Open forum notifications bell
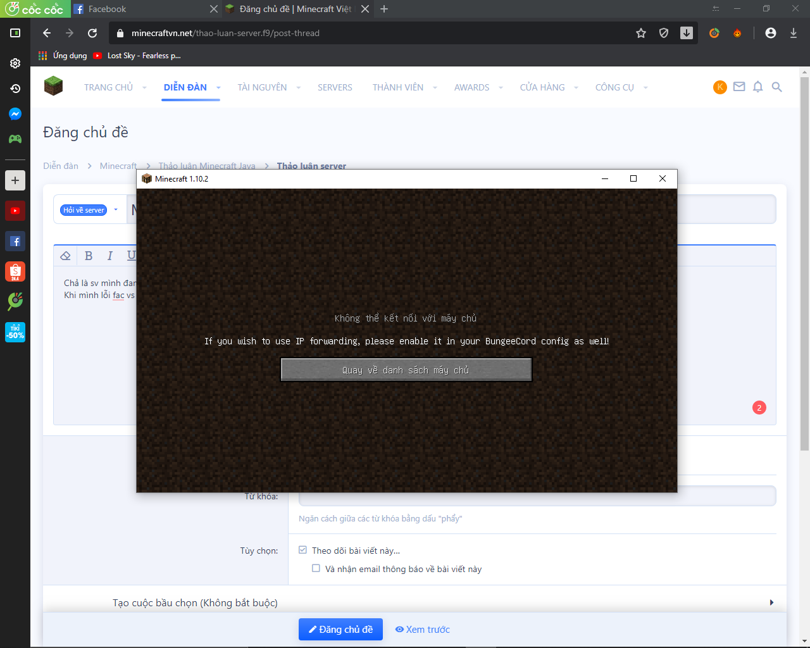Viewport: 810px width, 648px height. pyautogui.click(x=758, y=87)
